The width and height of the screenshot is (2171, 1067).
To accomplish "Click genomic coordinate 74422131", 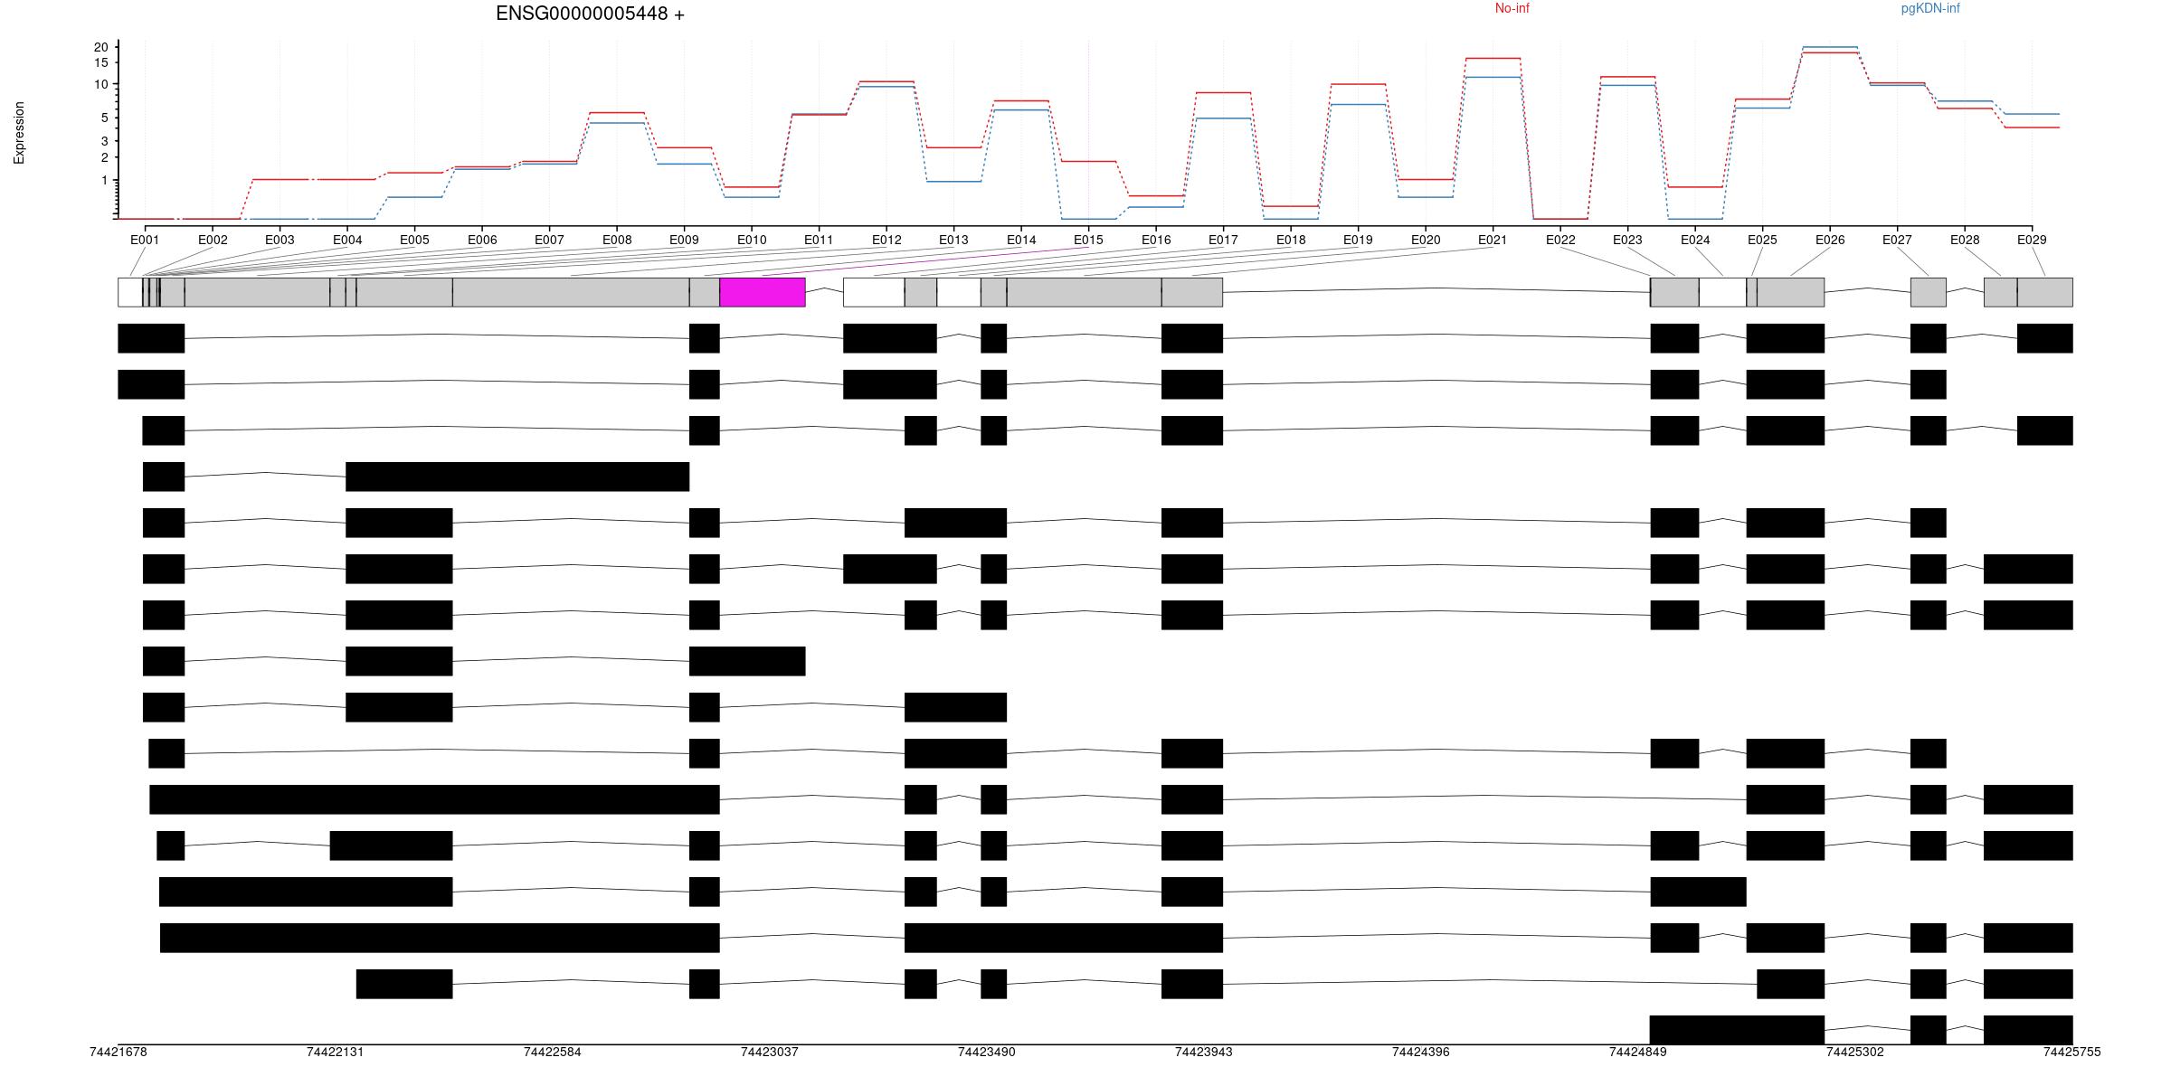I will tap(336, 1053).
